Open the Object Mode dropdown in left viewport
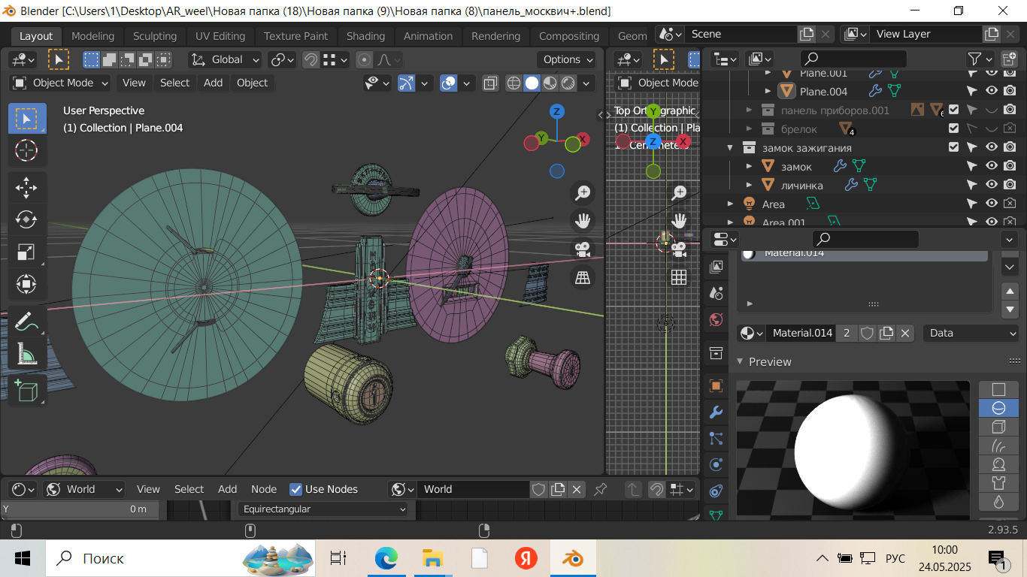This screenshot has height=577, width=1027. [x=60, y=83]
